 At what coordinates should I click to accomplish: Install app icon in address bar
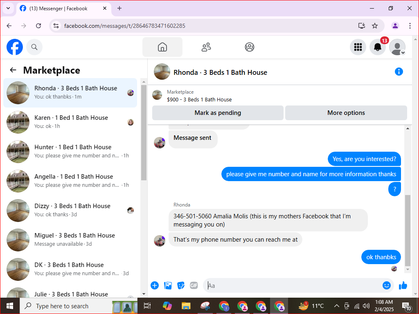[x=362, y=26]
